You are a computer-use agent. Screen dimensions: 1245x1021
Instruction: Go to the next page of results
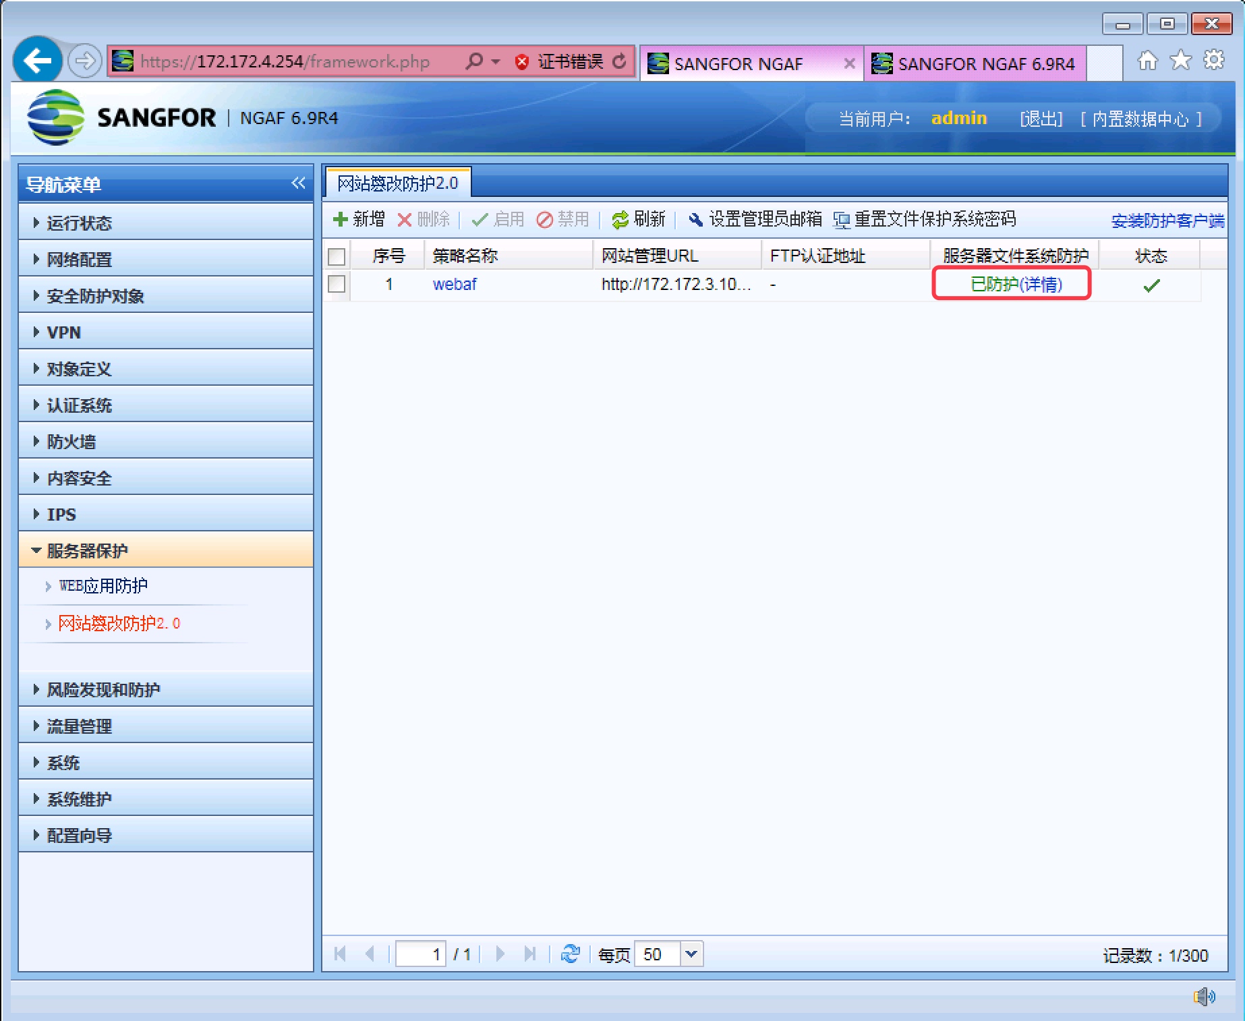[500, 954]
